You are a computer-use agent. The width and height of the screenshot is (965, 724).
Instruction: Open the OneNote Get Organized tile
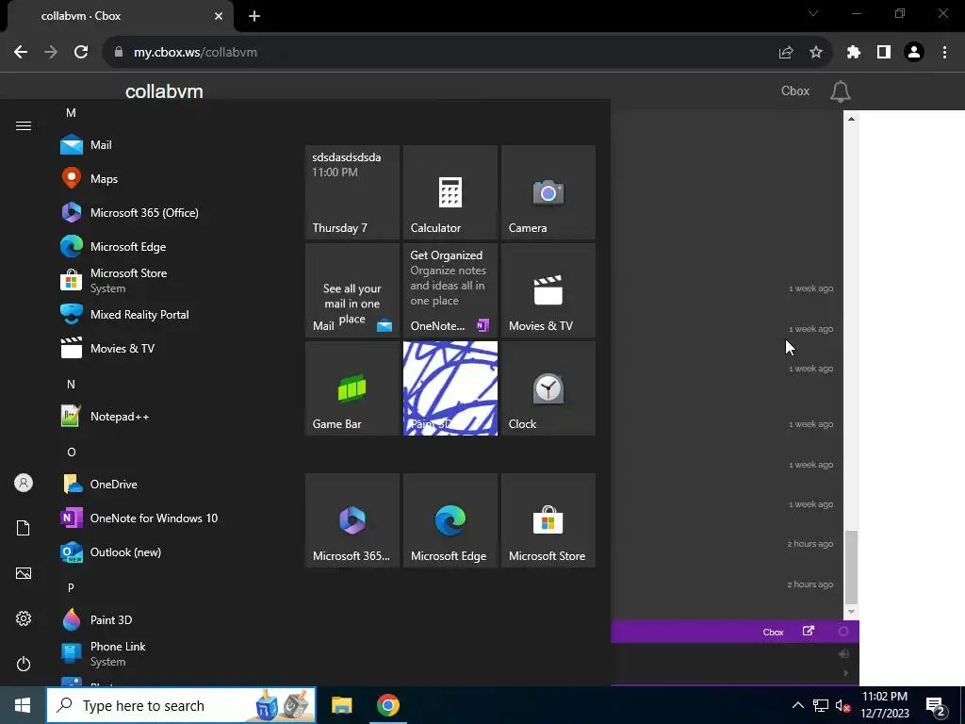coord(450,290)
